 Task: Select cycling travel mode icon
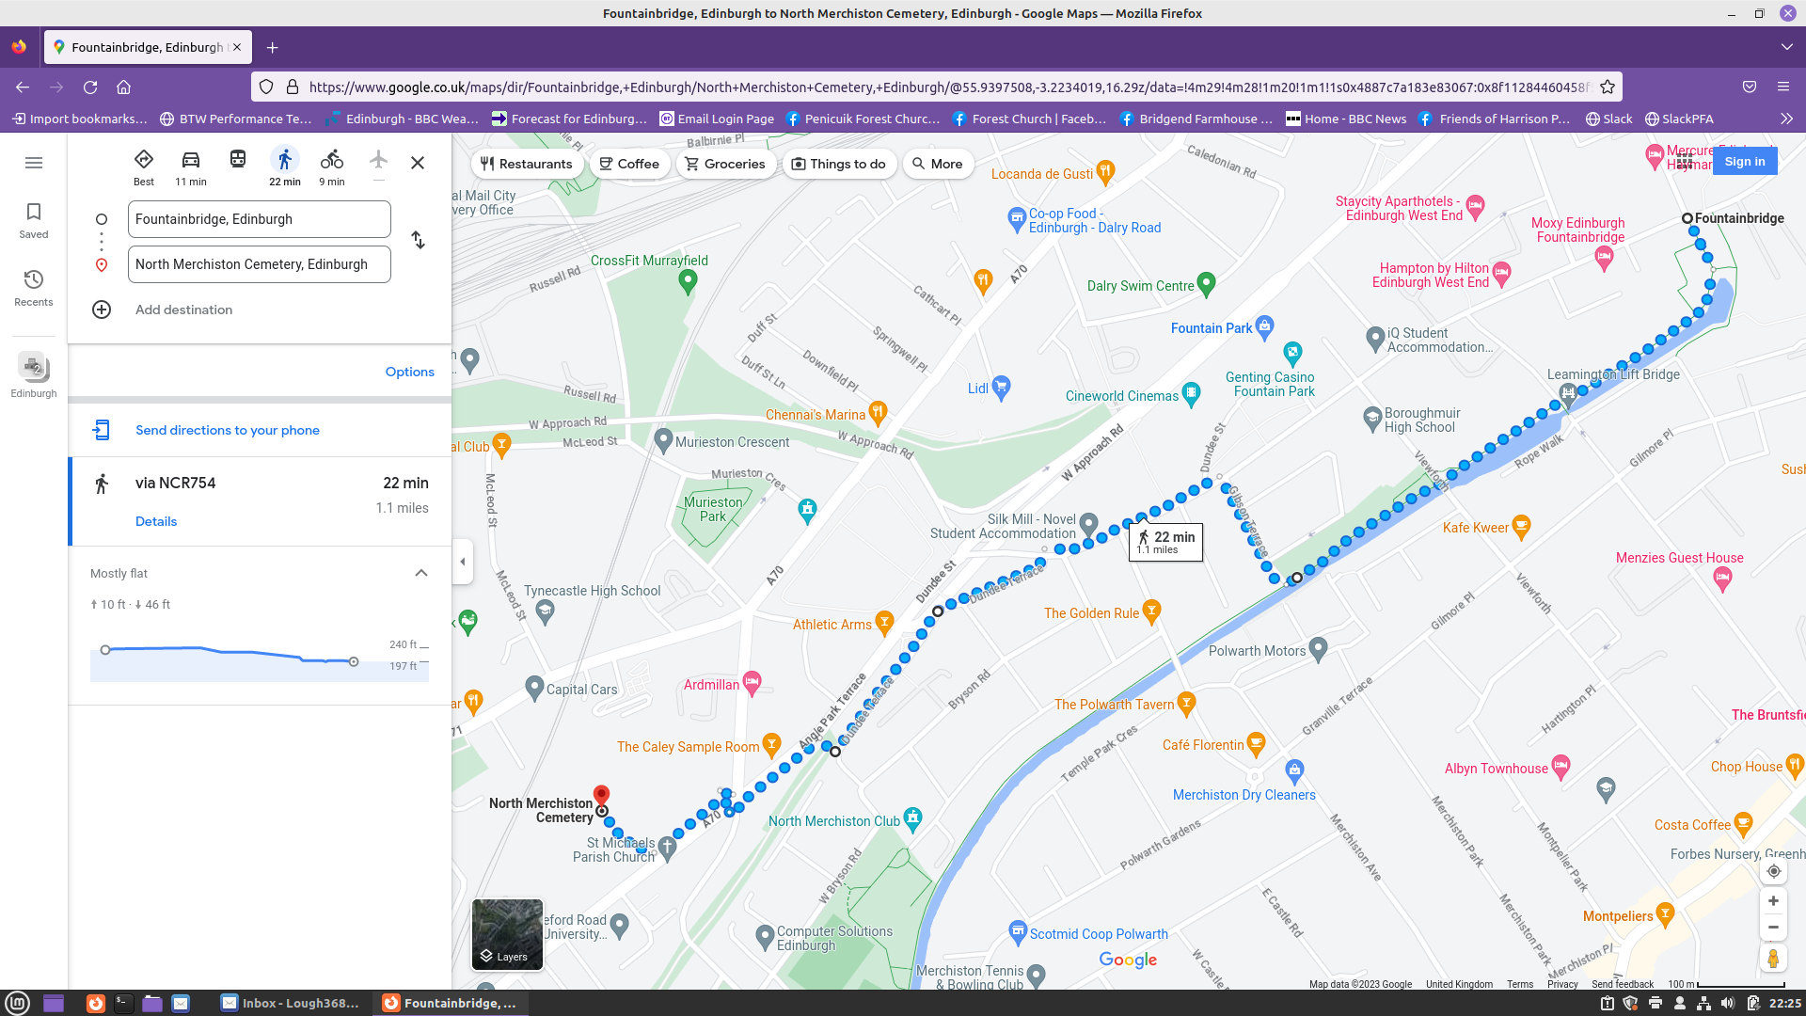331,161
